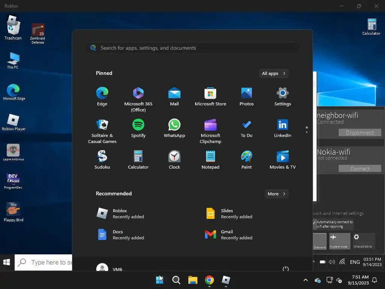The width and height of the screenshot is (385, 289).
Task: Select the Calculator desktop shortcut icon
Action: pos(371,27)
